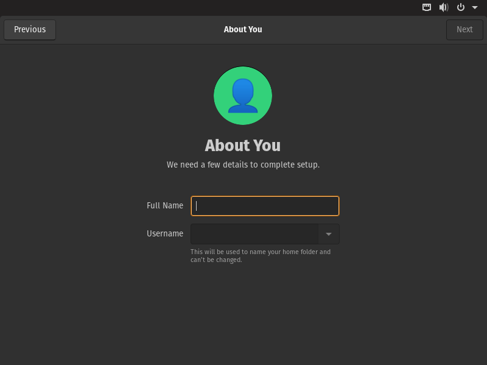The width and height of the screenshot is (487, 365).
Task: Expand the system menu arrow
Action: click(x=475, y=7)
